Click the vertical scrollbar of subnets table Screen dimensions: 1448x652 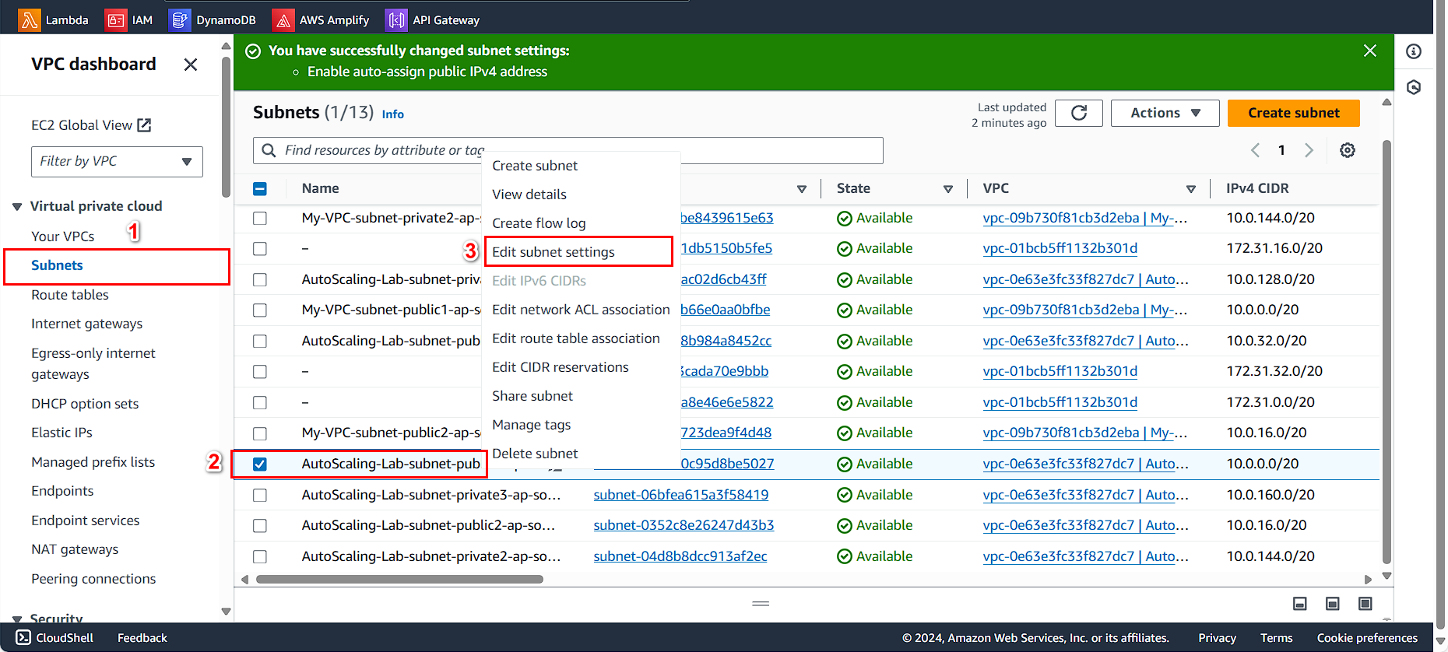coord(1386,350)
